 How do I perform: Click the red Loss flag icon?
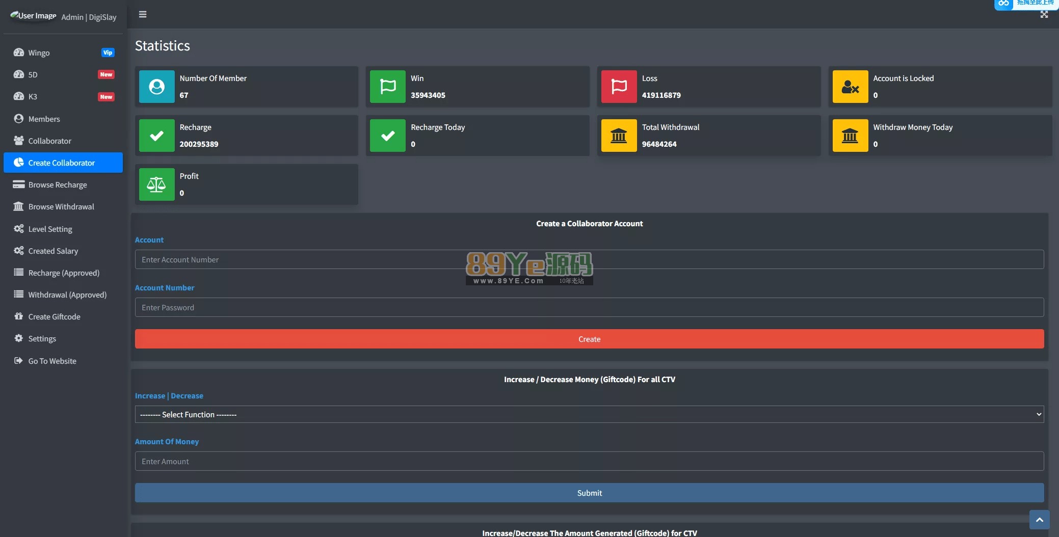(x=619, y=87)
